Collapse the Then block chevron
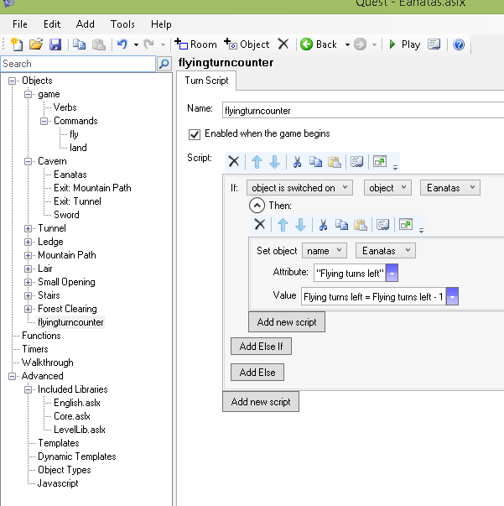This screenshot has width=504, height=506. [x=257, y=206]
